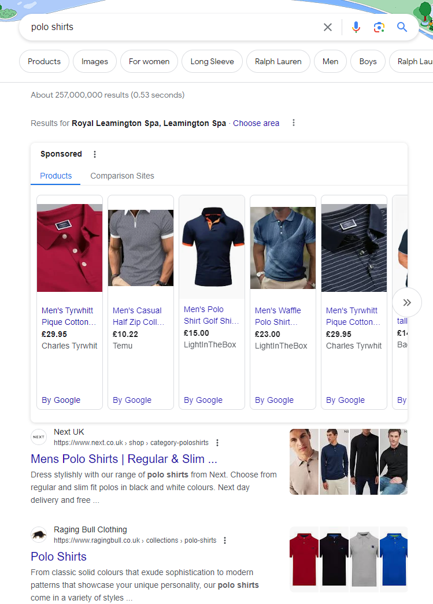Open three-dot menu for Raging Bull result
Screen dimensions: 433x604
(225, 540)
